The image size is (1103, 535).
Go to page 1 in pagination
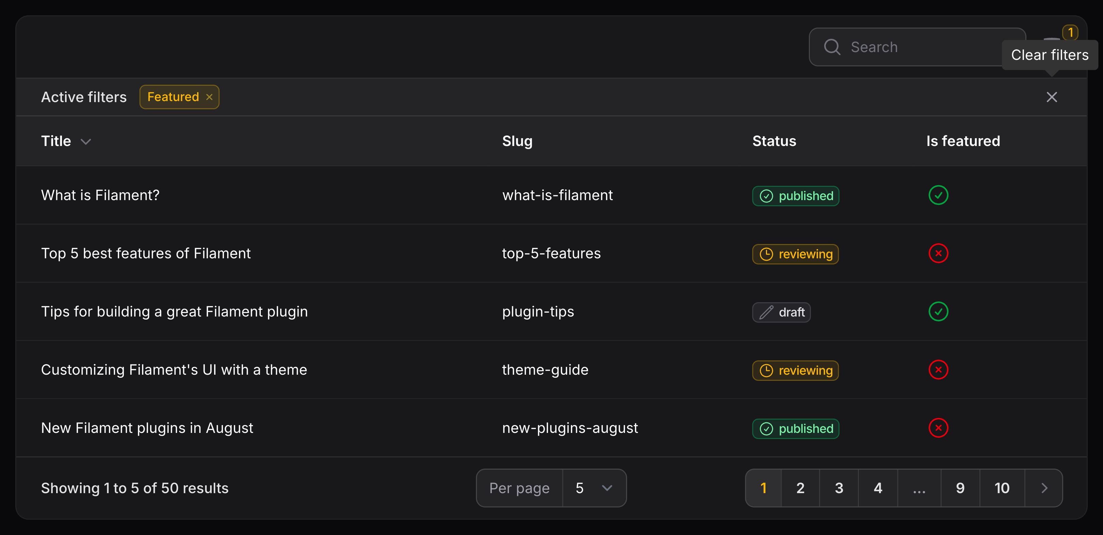(764, 488)
